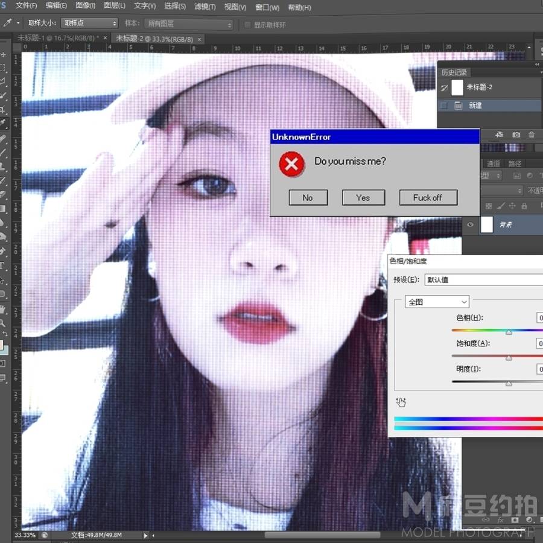Screen dimensions: 543x543
Task: Open the 图像(I) menu
Action: point(85,5)
